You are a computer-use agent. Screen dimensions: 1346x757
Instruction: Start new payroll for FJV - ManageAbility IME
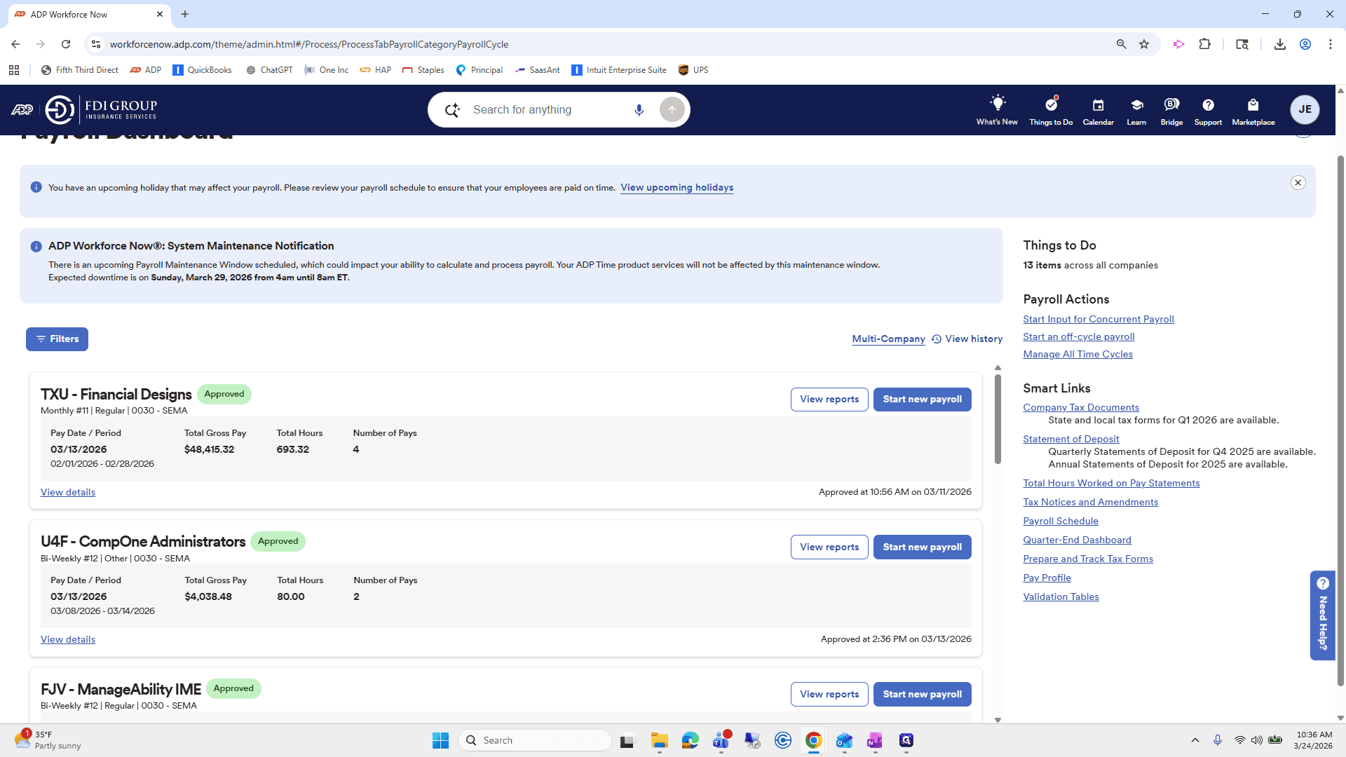click(x=922, y=695)
